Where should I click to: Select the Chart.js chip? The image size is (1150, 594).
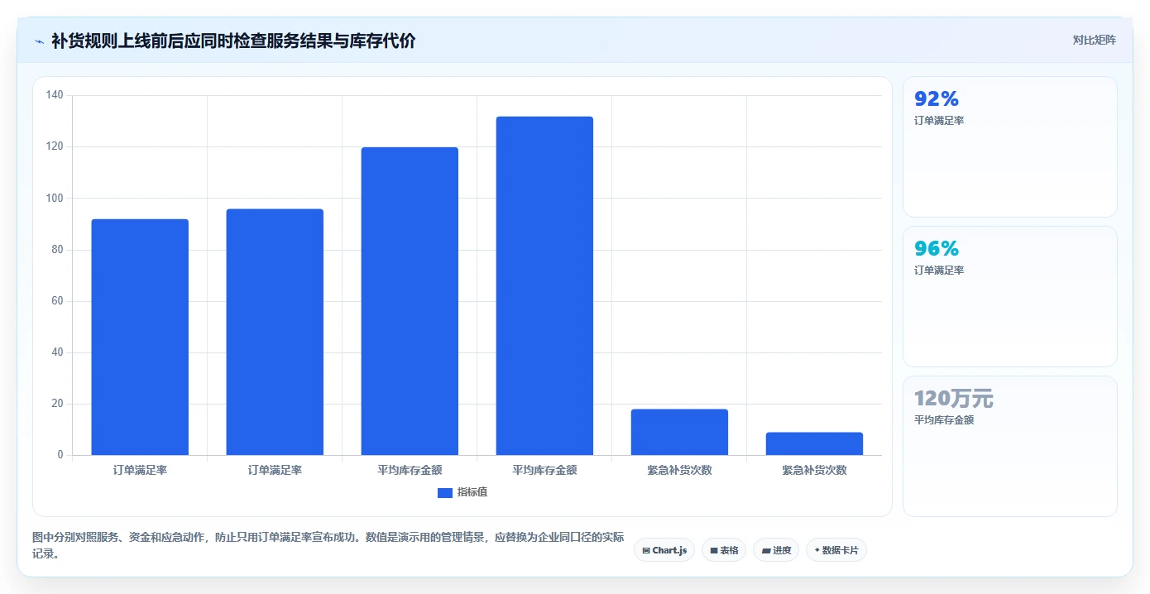(664, 550)
